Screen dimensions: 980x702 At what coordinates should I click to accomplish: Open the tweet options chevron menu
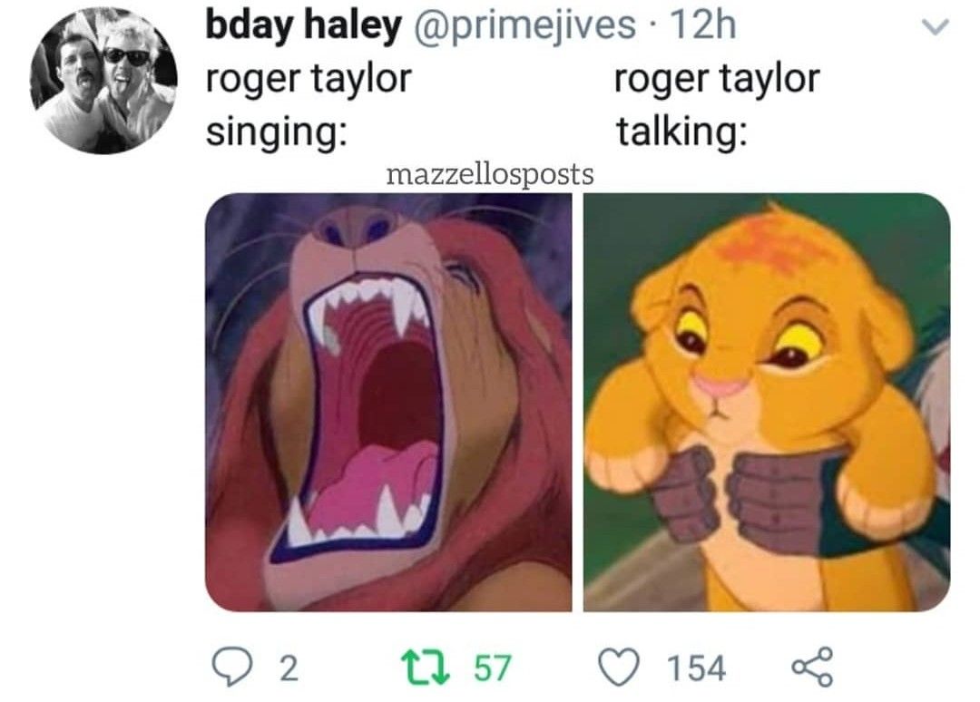(x=935, y=27)
